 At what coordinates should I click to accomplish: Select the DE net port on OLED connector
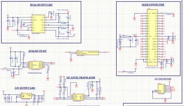[x=163, y=49]
